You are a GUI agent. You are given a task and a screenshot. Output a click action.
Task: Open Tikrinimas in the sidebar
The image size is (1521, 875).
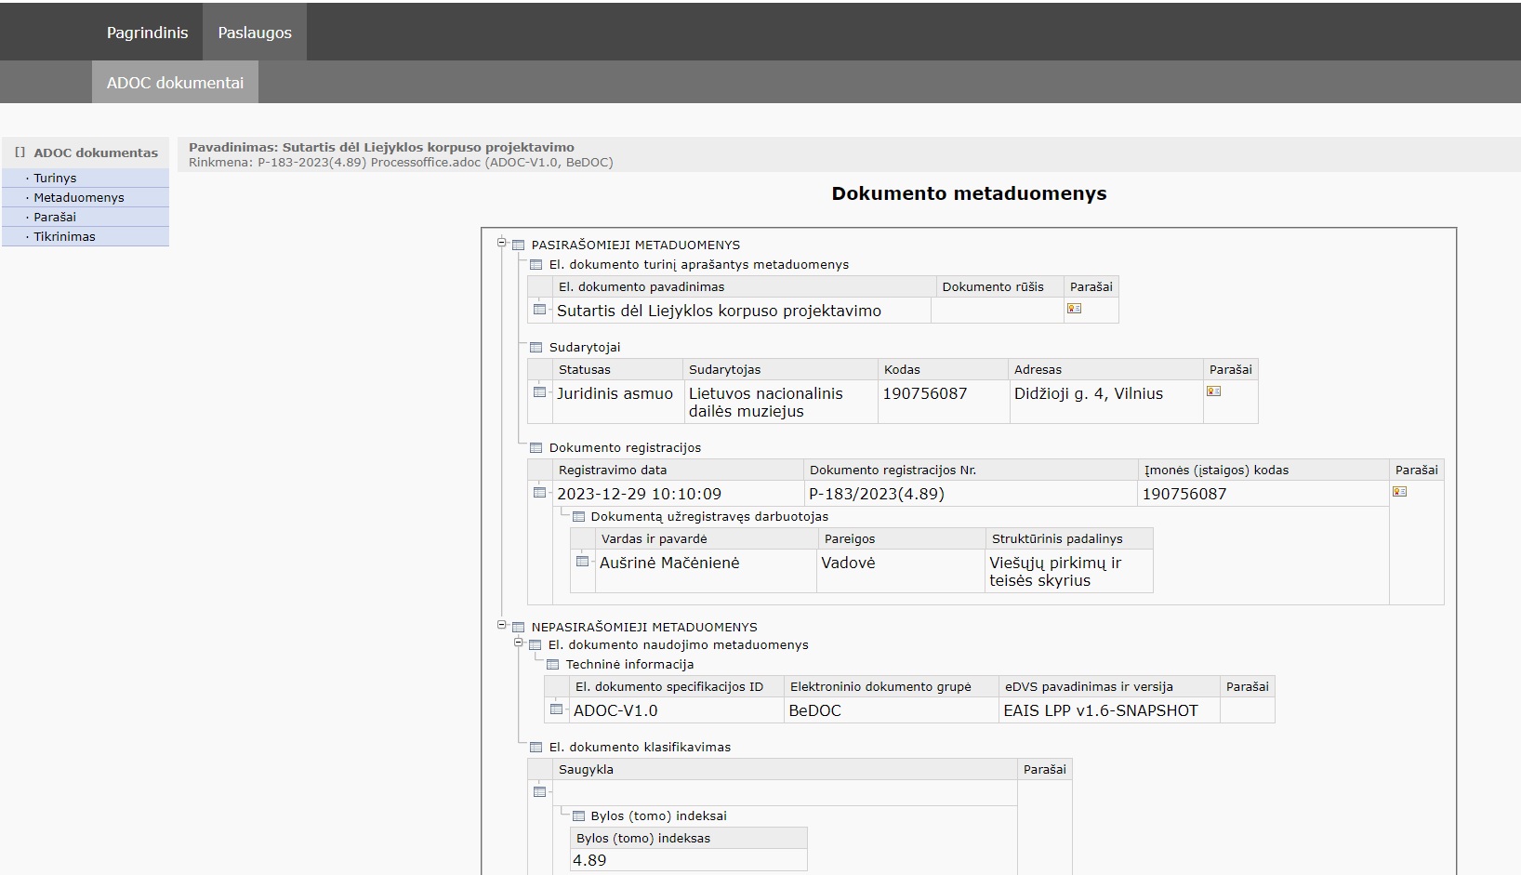coord(64,237)
